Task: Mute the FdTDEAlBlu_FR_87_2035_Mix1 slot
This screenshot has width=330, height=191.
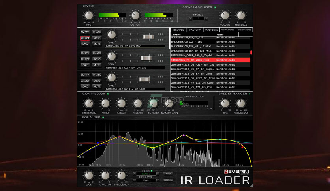Action: click(x=97, y=44)
